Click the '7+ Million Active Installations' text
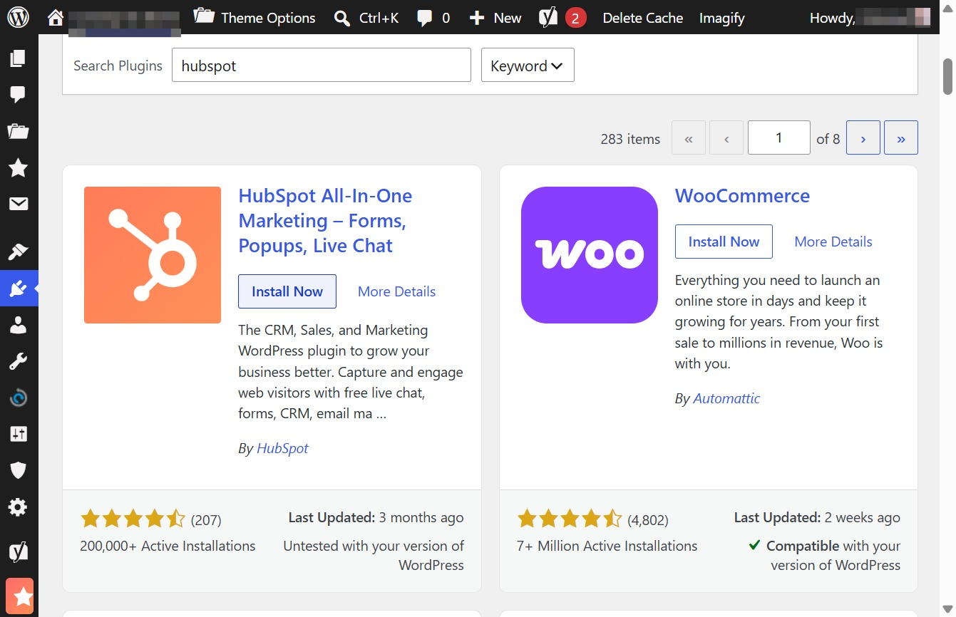This screenshot has height=617, width=956. coord(607,546)
